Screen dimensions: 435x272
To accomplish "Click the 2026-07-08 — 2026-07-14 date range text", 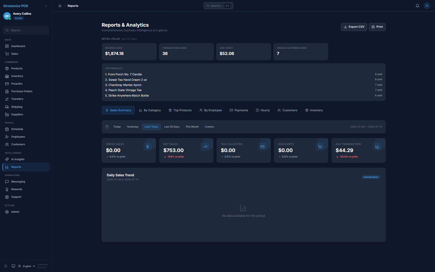I will point(366,127).
